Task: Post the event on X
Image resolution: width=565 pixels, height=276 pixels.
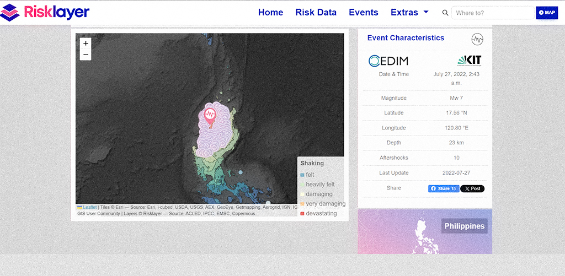Action: point(472,188)
